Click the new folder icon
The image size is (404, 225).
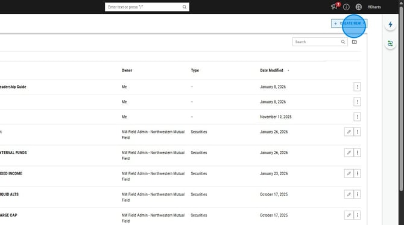[355, 42]
